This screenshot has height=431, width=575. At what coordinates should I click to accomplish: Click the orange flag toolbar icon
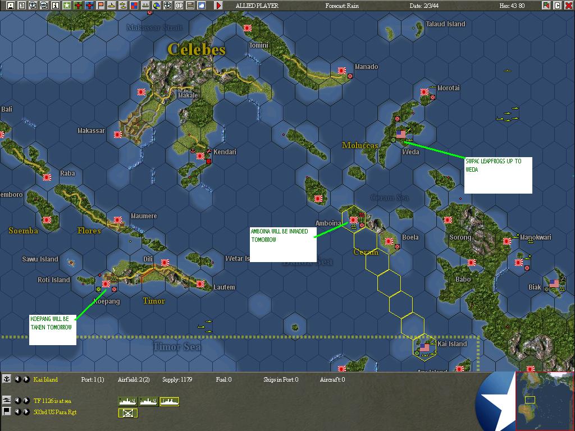pyautogui.click(x=101, y=6)
